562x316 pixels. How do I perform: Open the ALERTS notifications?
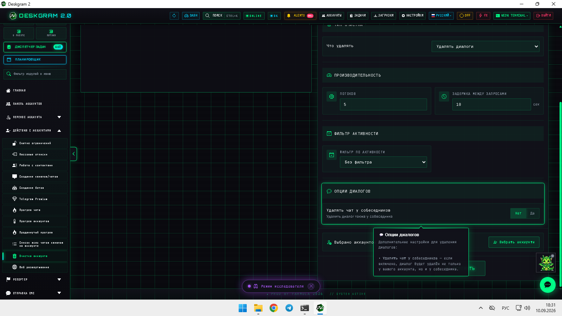[300, 16]
